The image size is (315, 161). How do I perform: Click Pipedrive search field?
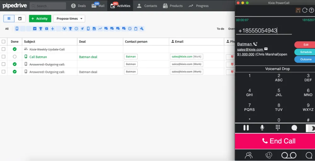48,6
